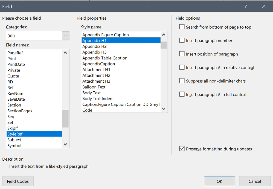Pick Body Text style from list
This screenshot has height=189, width=273.
(91, 93)
